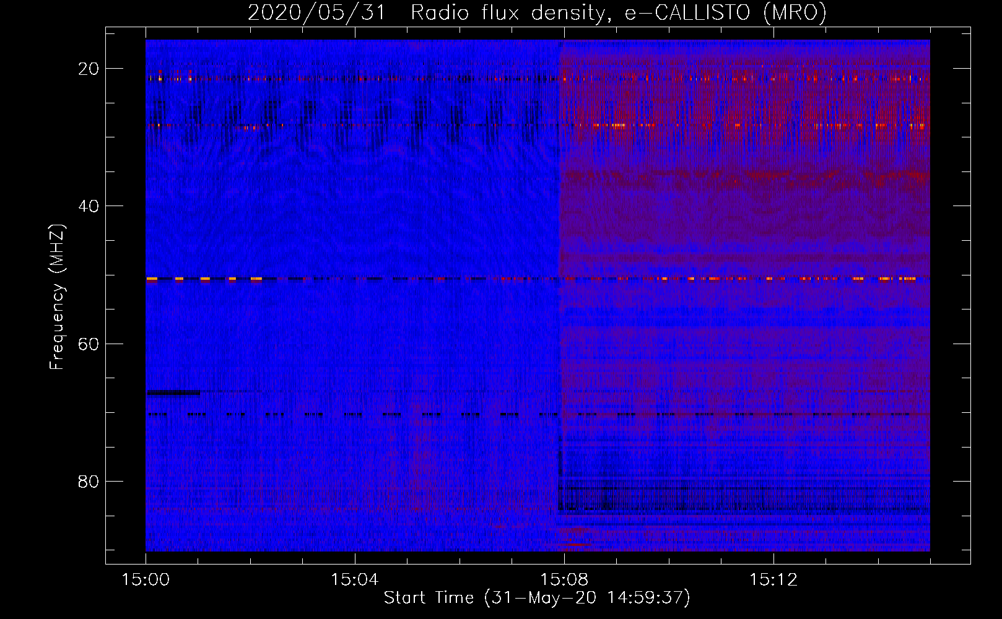Click the '15:08' time tick label

point(564,580)
